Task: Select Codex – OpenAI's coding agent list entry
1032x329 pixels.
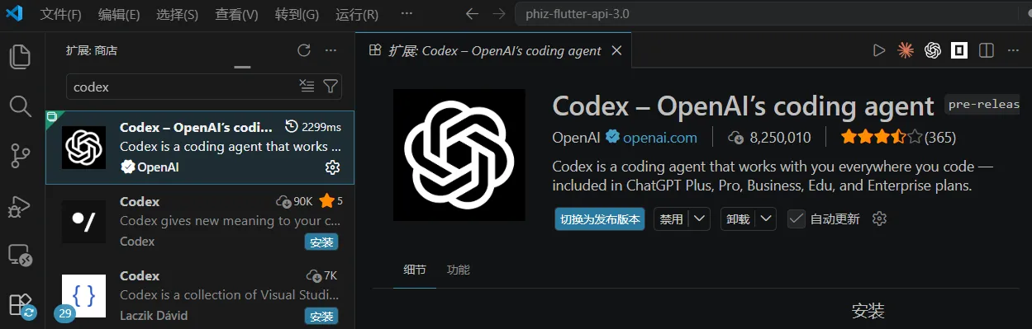Action: [x=200, y=148]
